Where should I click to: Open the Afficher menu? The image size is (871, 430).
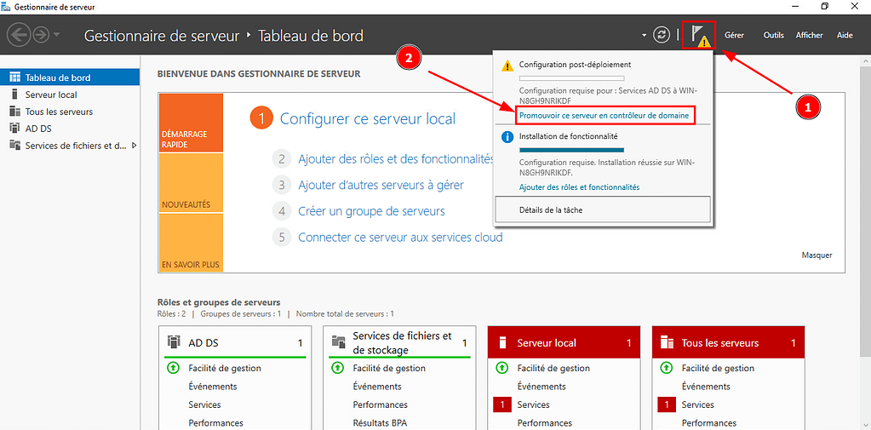[809, 36]
